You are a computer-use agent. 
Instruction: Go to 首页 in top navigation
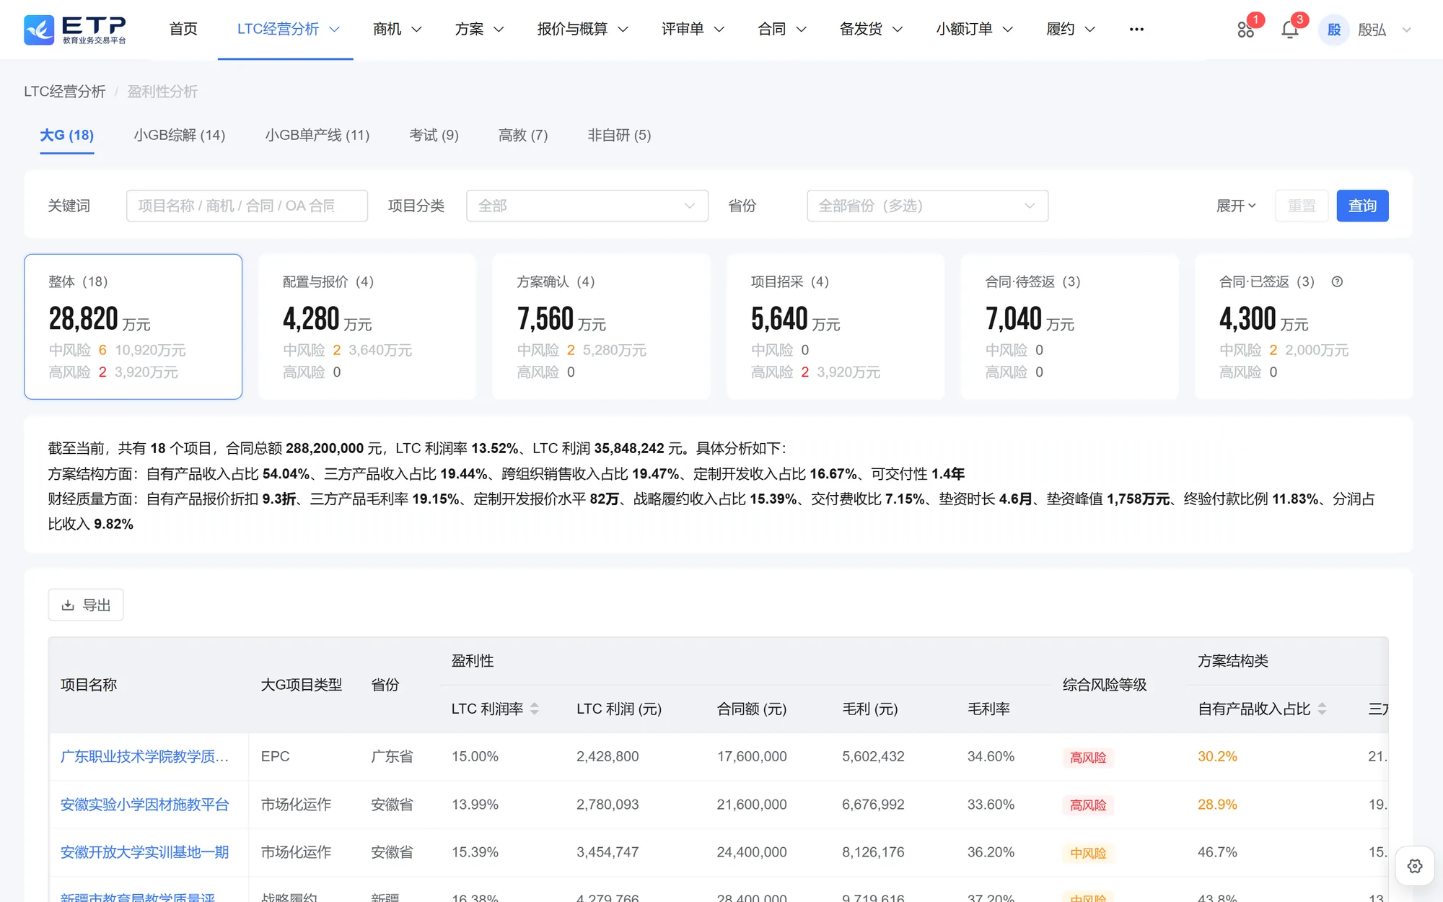tap(183, 30)
